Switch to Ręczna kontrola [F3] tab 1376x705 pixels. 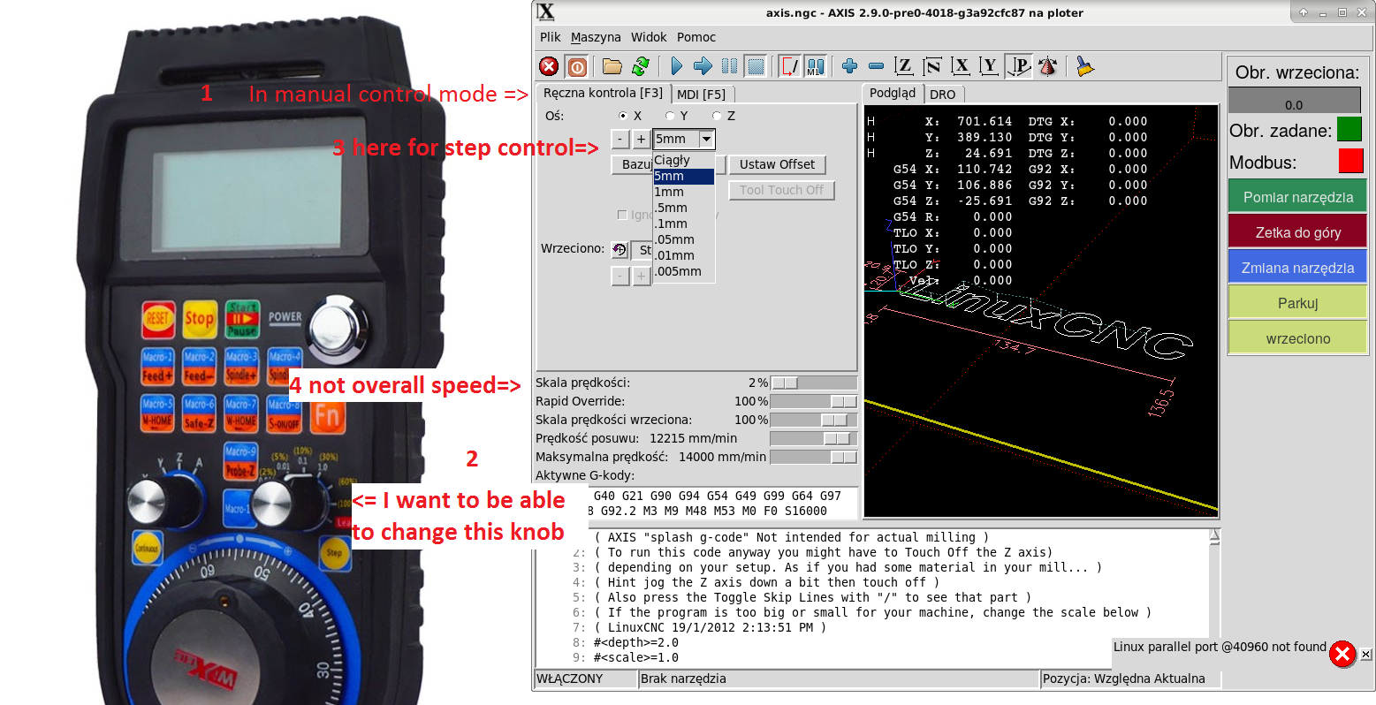[603, 93]
